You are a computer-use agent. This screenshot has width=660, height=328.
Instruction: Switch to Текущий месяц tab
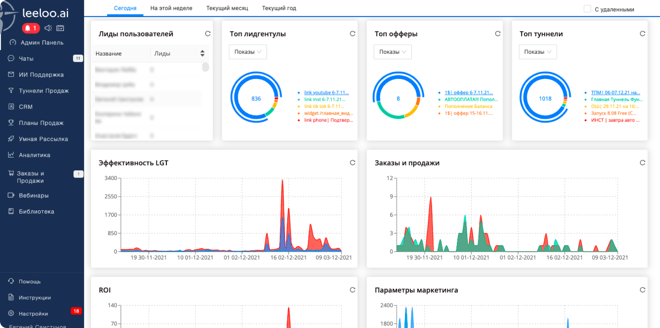(227, 8)
